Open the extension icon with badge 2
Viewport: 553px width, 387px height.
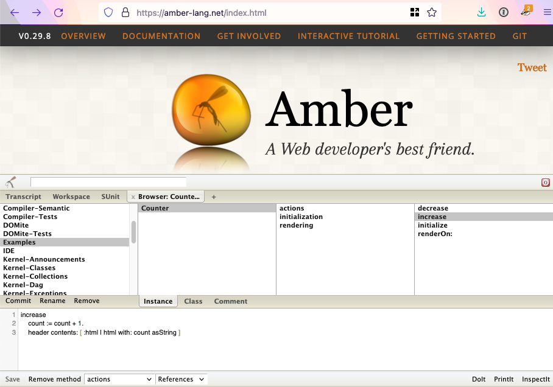(x=526, y=12)
